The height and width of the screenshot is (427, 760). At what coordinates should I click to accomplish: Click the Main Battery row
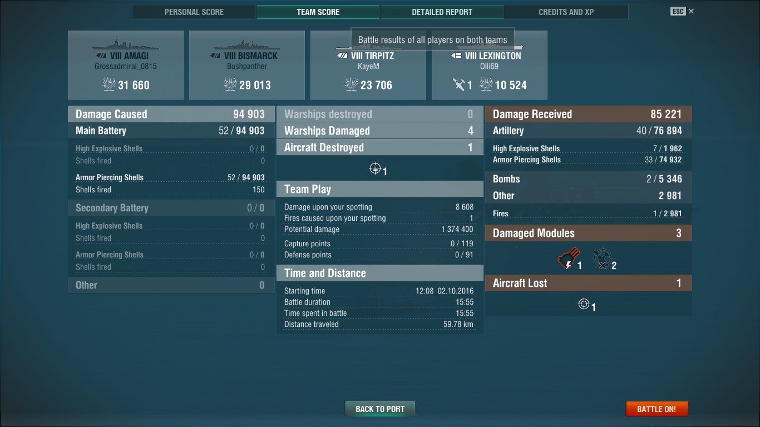tap(171, 131)
